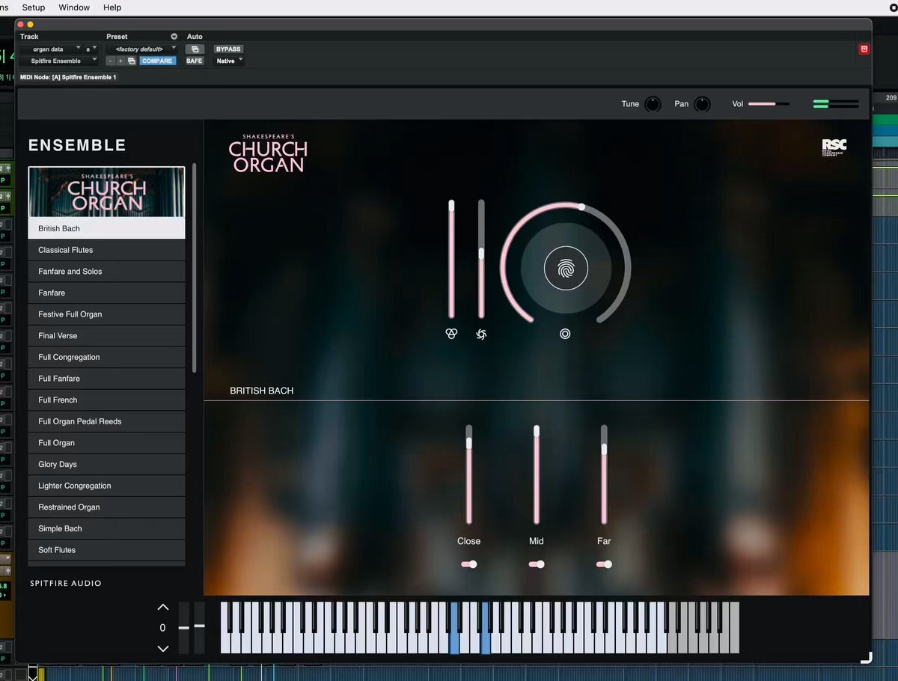Open the Help menu

click(x=112, y=7)
